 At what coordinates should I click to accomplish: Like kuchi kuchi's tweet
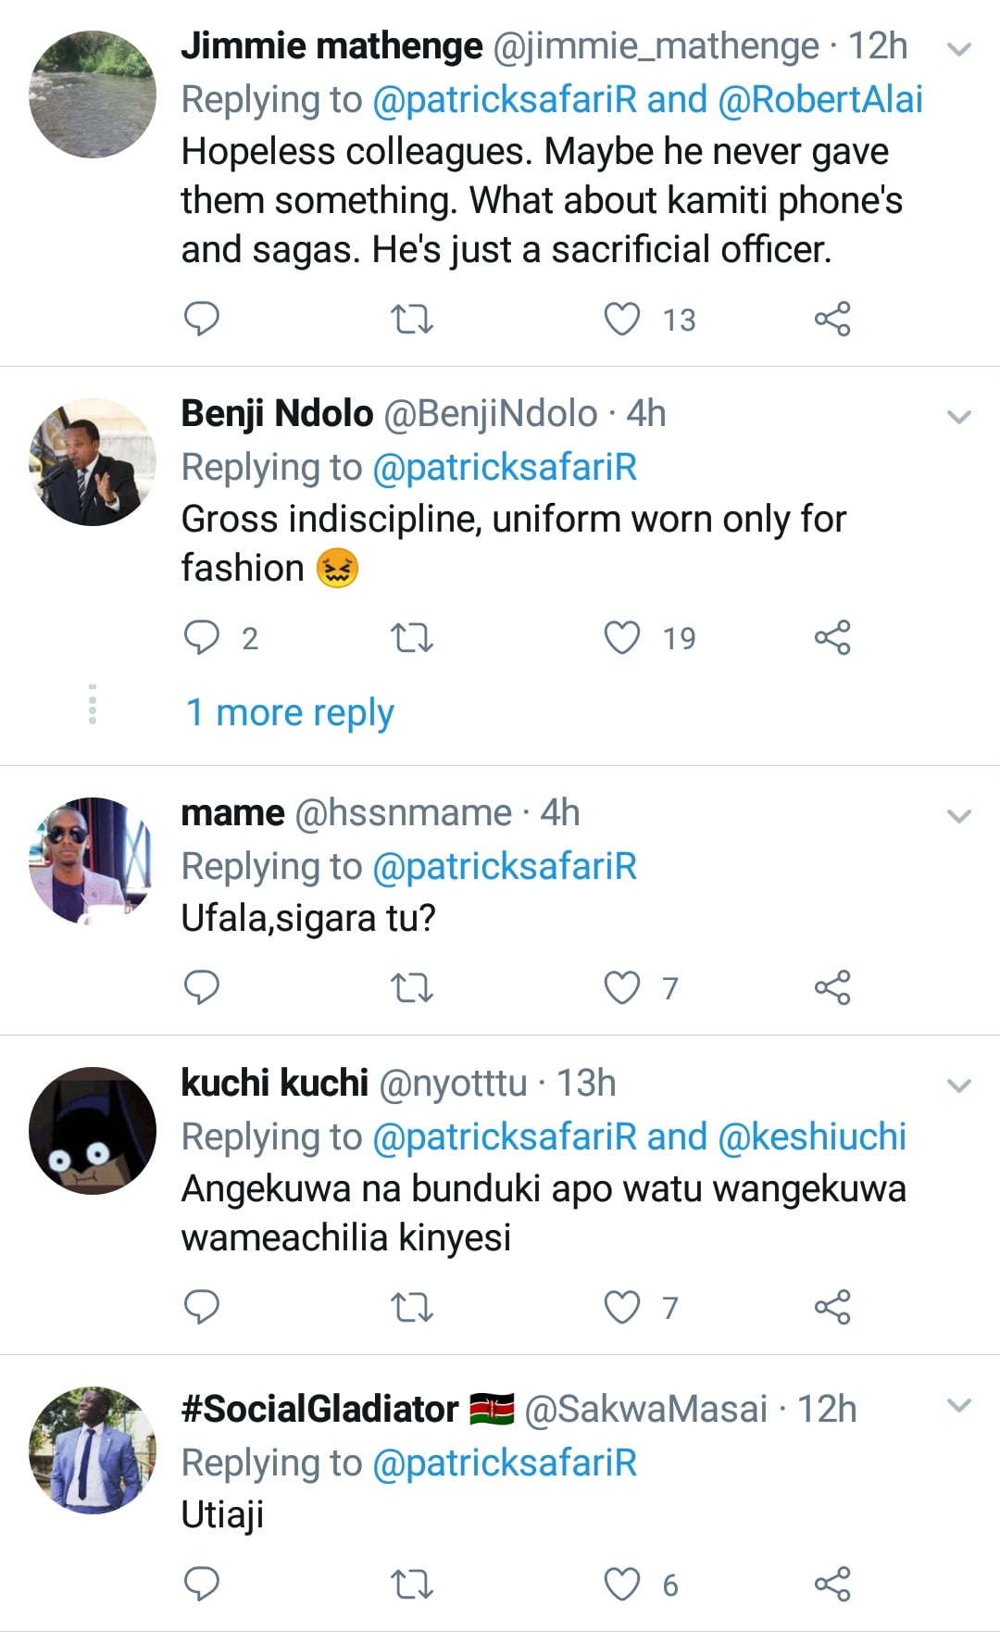pos(622,1307)
